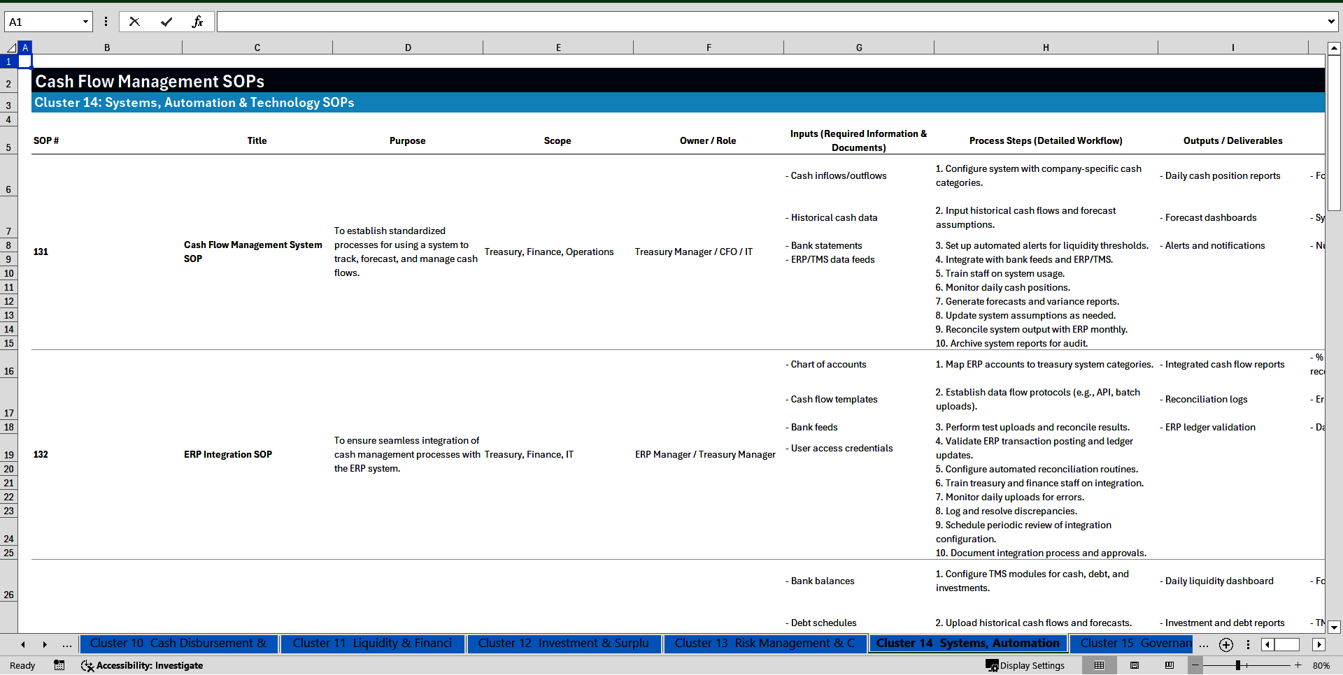Click Accessibility: Investigate in status bar

(x=142, y=665)
